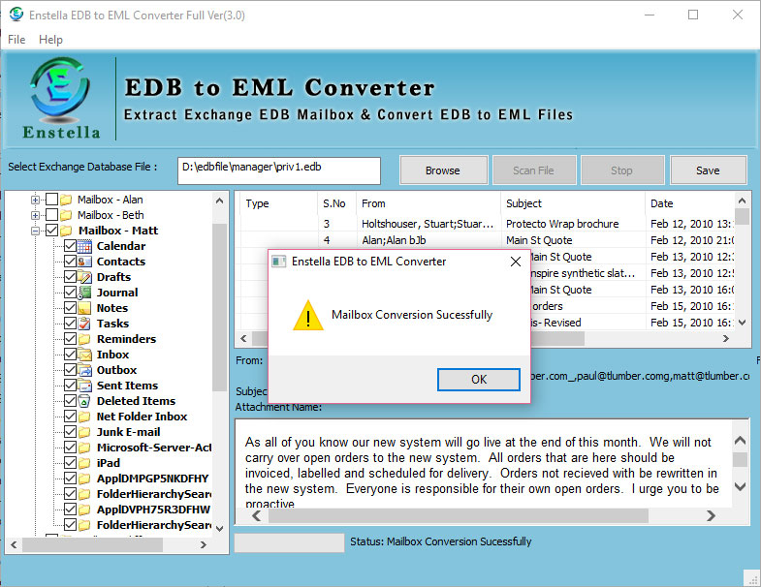This screenshot has width=761, height=587.
Task: Click the Calendar folder icon
Action: point(85,246)
